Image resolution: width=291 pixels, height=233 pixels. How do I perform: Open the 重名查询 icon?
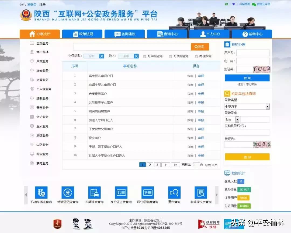[174, 193]
